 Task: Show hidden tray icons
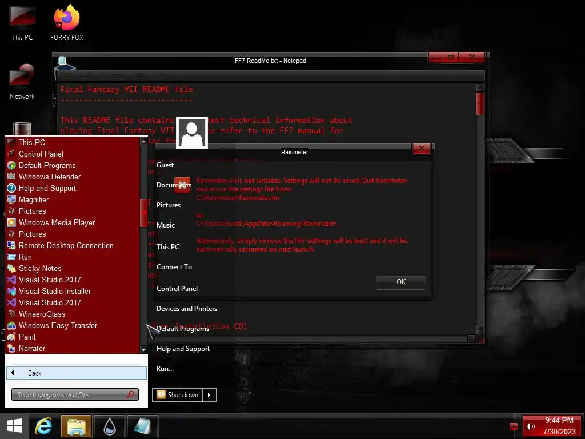(x=514, y=426)
